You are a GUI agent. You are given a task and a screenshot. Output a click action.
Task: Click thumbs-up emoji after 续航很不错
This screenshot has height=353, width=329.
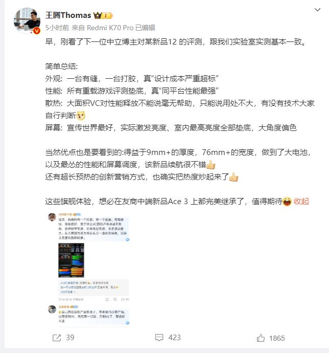point(211,165)
